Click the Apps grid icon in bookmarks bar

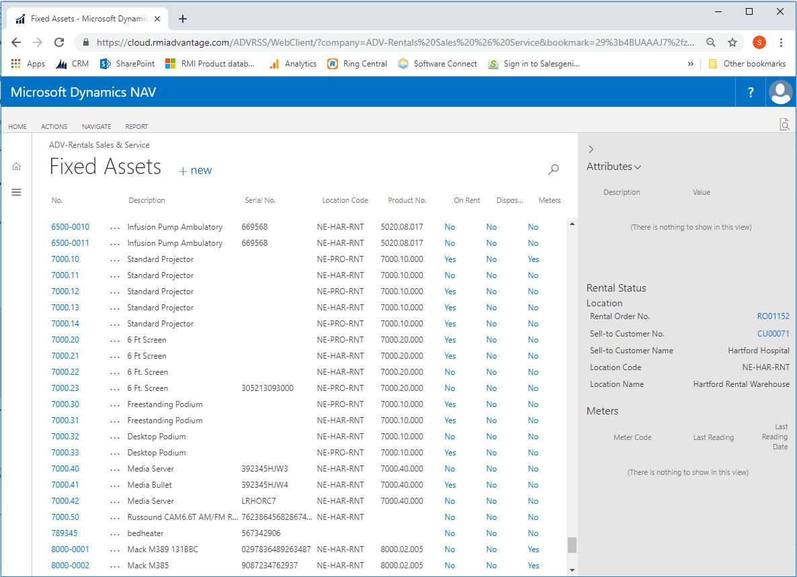click(15, 63)
